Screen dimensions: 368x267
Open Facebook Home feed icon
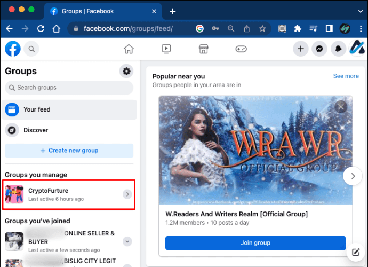129,49
